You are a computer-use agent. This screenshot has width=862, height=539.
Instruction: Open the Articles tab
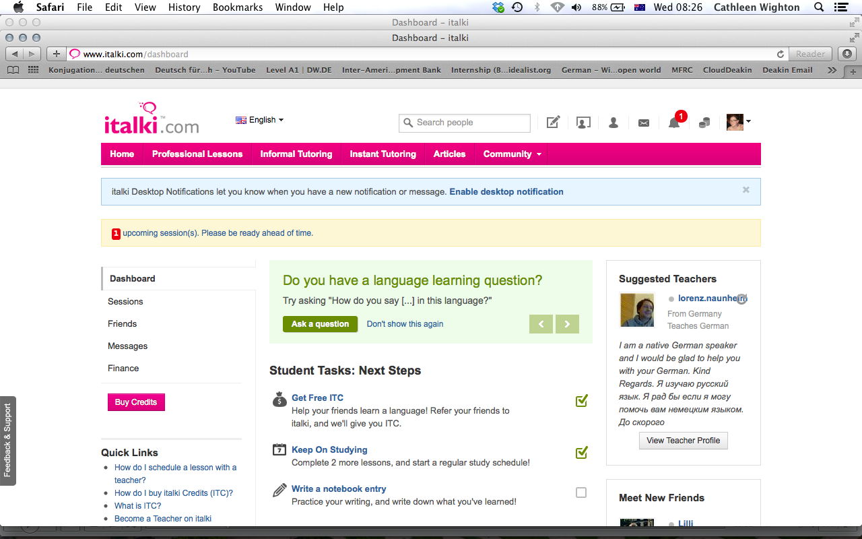coord(449,154)
